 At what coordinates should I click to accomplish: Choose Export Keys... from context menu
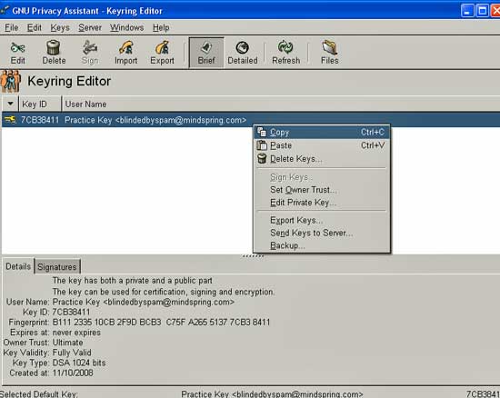[x=322, y=220]
